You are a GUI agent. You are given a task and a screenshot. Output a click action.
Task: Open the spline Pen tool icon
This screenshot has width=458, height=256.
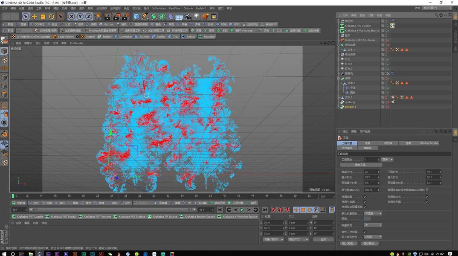click(145, 17)
